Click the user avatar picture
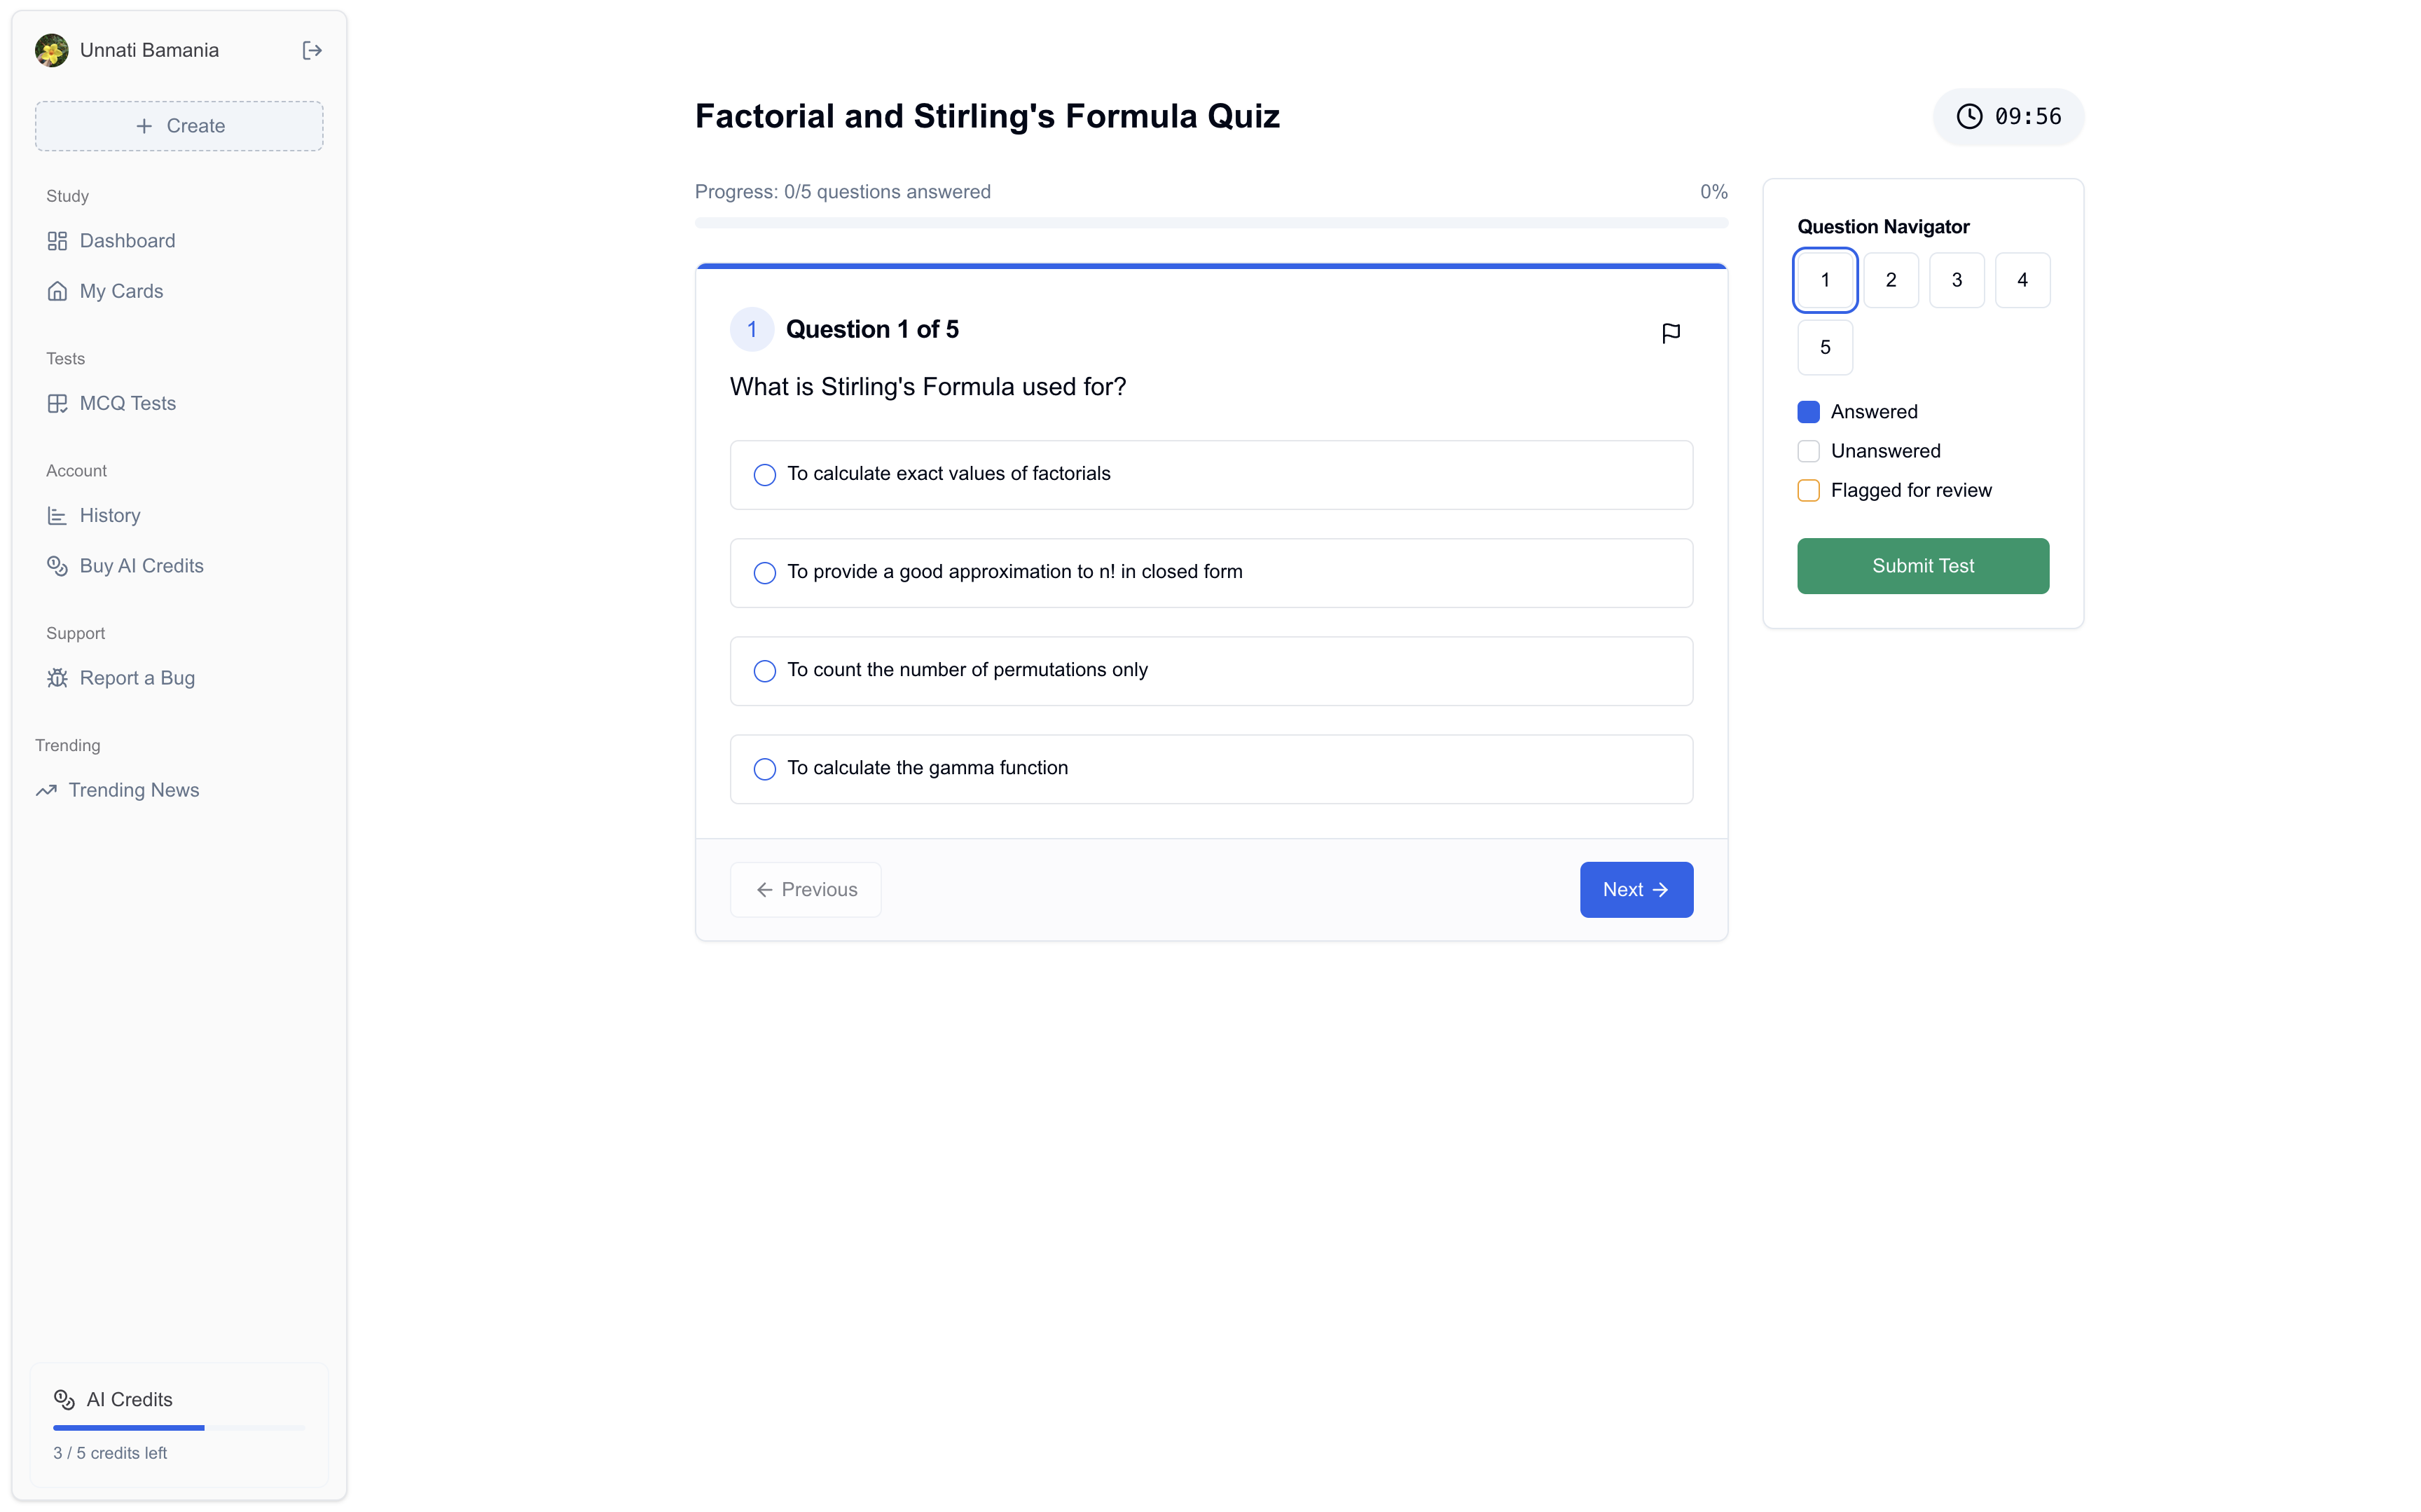 coord(52,50)
